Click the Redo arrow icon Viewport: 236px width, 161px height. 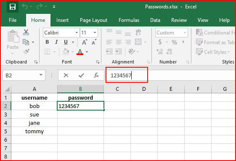40,6
